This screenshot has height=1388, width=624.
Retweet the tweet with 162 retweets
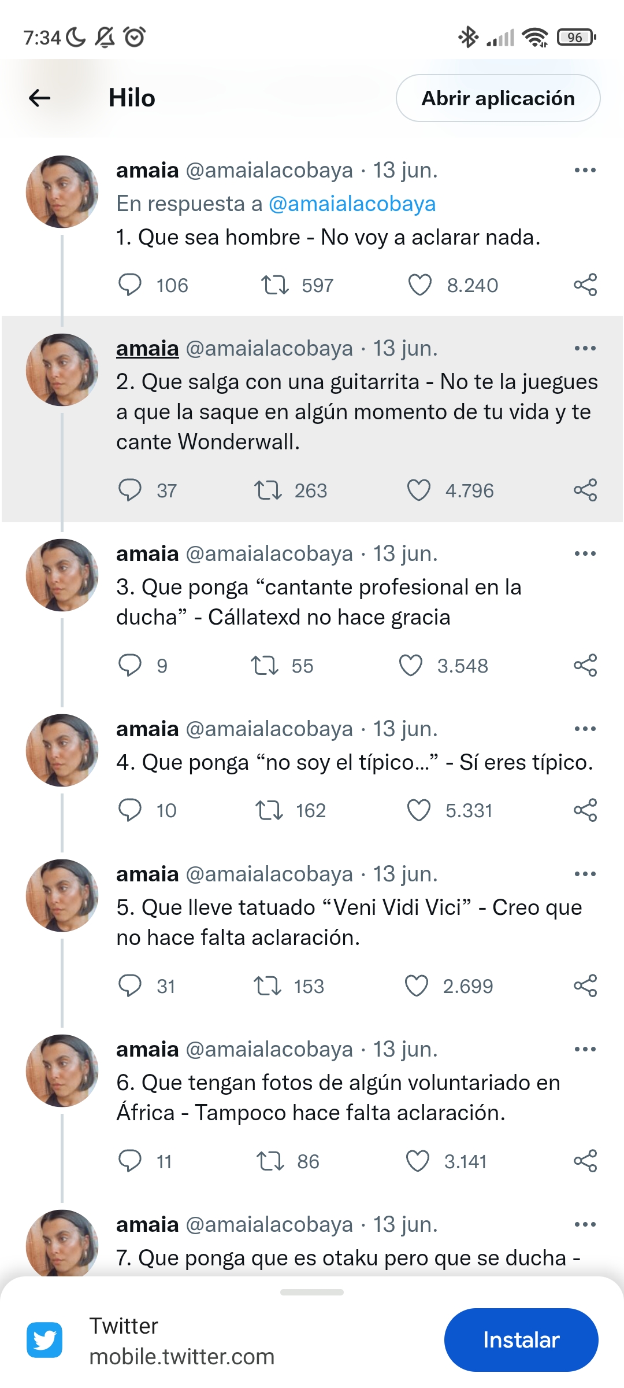pyautogui.click(x=269, y=810)
